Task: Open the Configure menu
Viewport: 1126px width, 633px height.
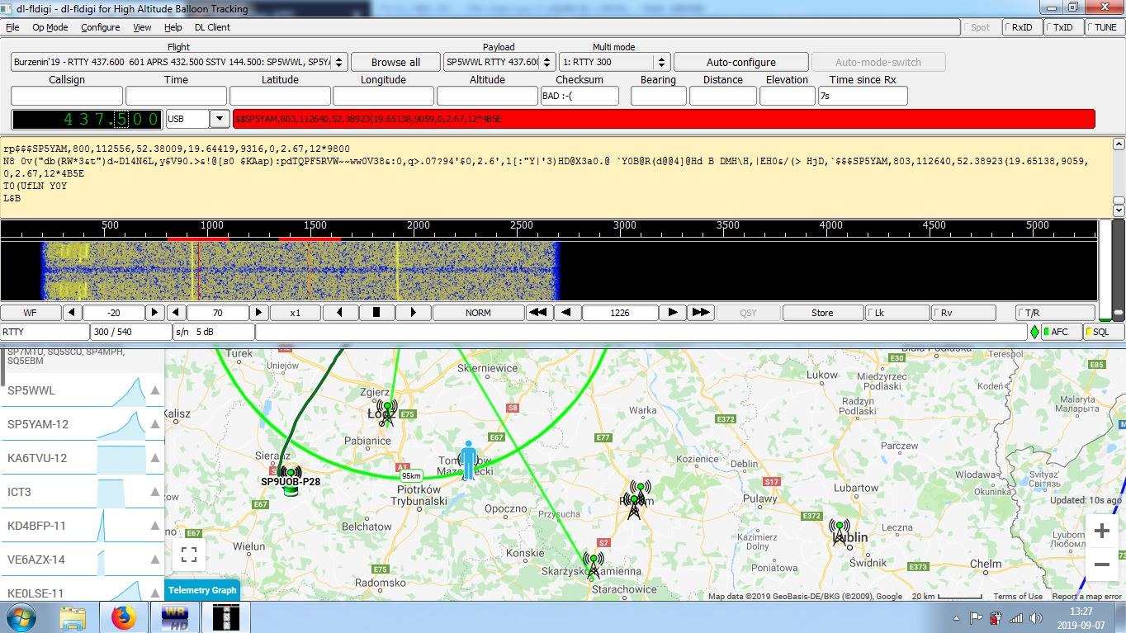Action: tap(101, 27)
